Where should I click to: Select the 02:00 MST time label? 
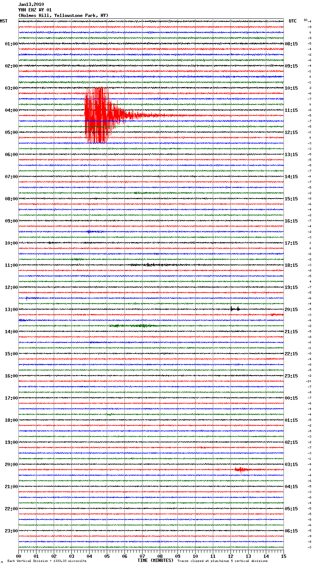(x=11, y=66)
